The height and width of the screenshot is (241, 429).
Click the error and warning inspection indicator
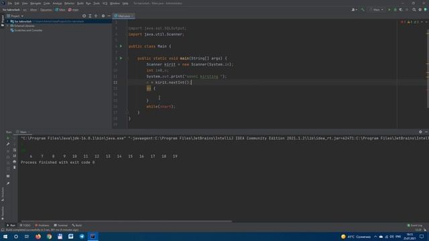(x=410, y=22)
